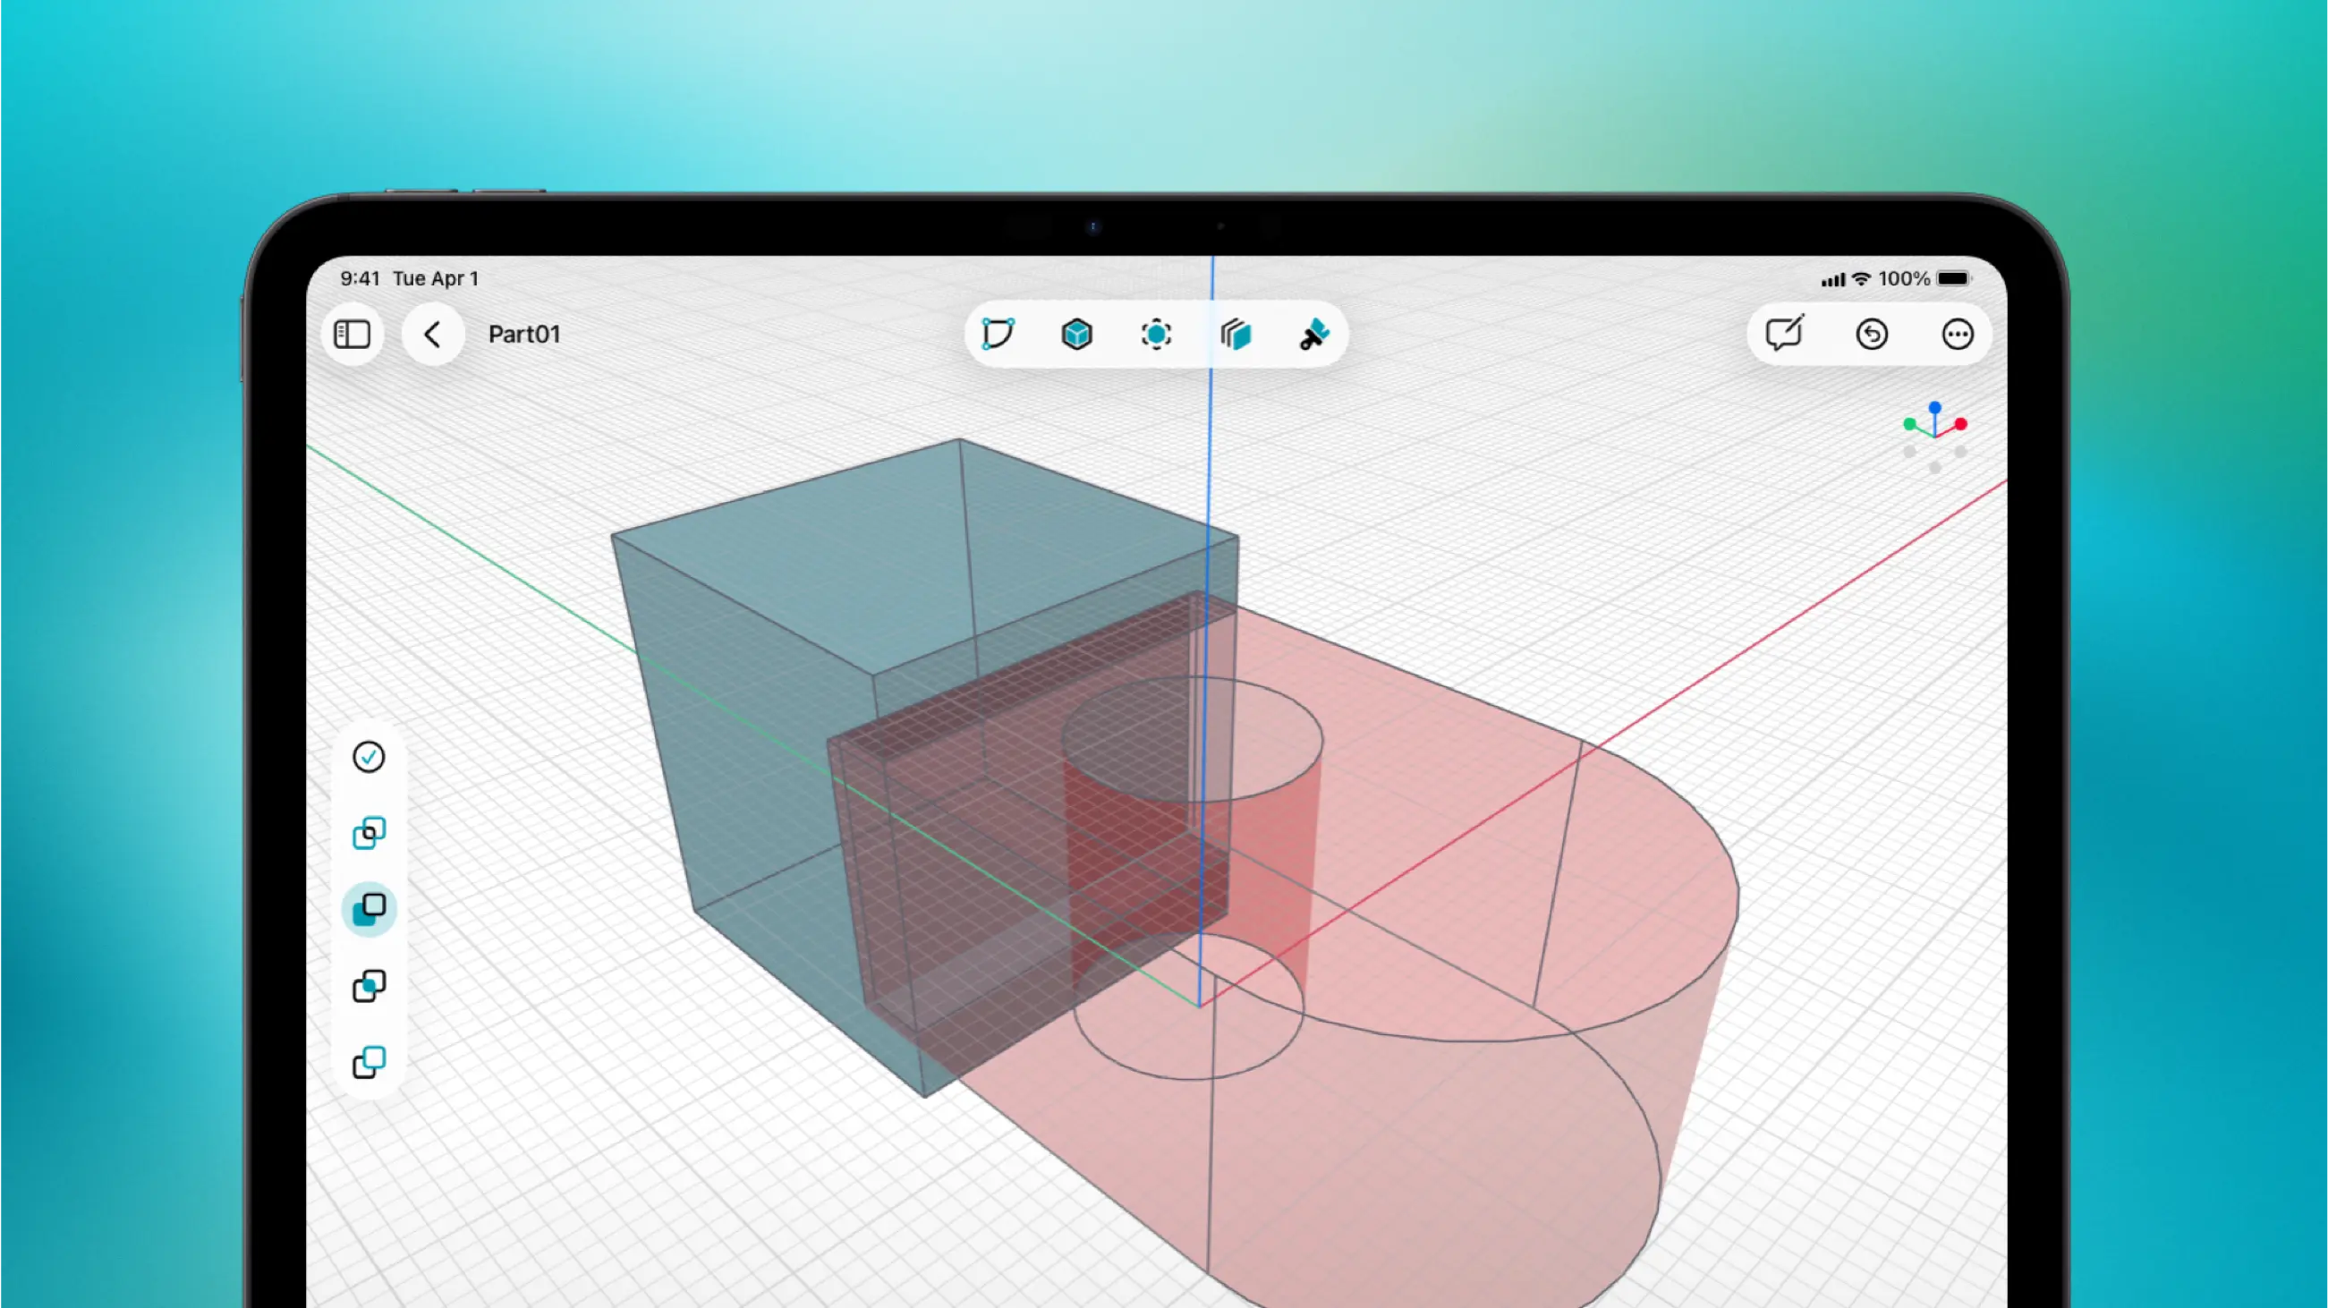Click the Part01 title to rename it

[x=524, y=335]
